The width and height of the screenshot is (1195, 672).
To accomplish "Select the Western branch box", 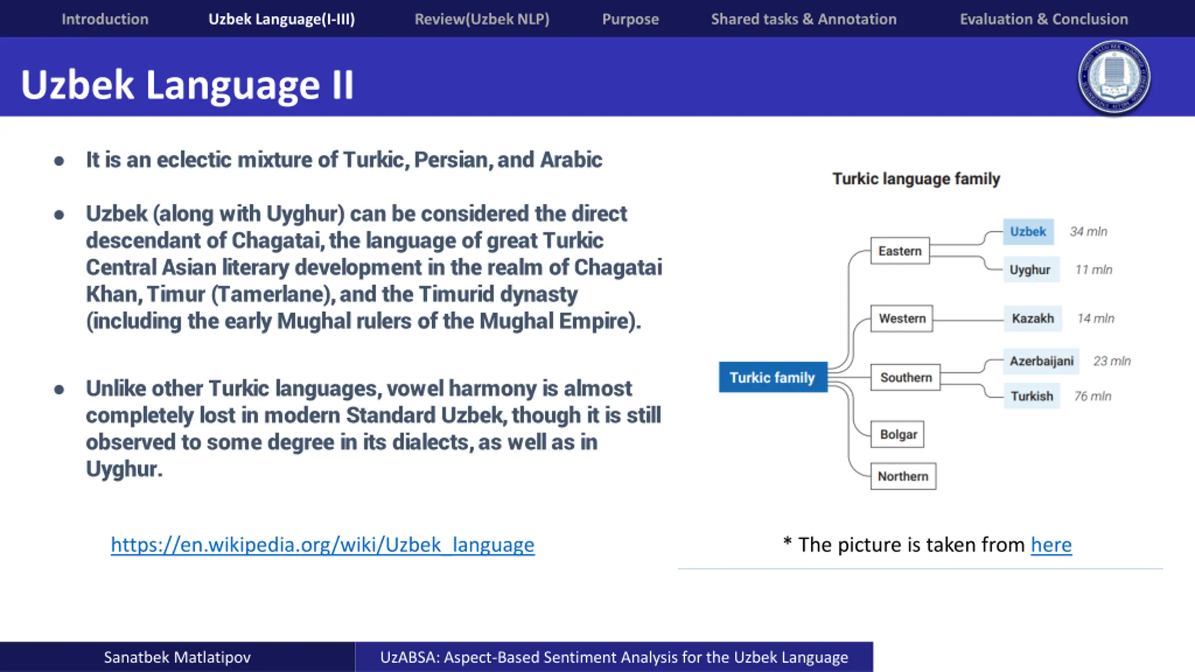I will 902,318.
